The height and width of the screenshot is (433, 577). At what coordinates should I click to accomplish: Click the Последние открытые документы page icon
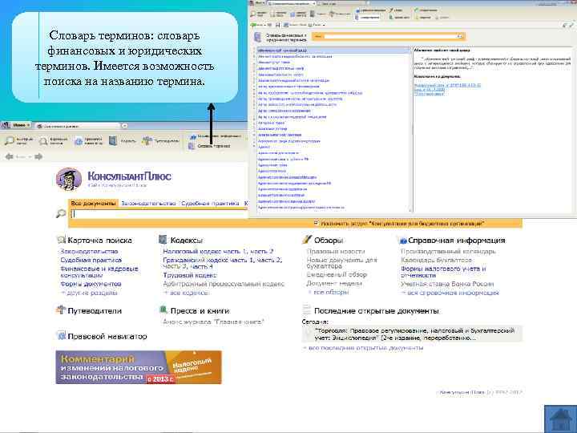coord(306,310)
